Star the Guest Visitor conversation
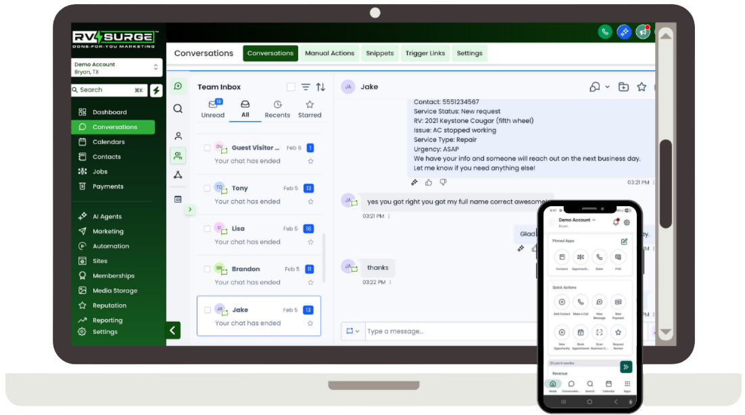745x415 pixels. (x=311, y=161)
